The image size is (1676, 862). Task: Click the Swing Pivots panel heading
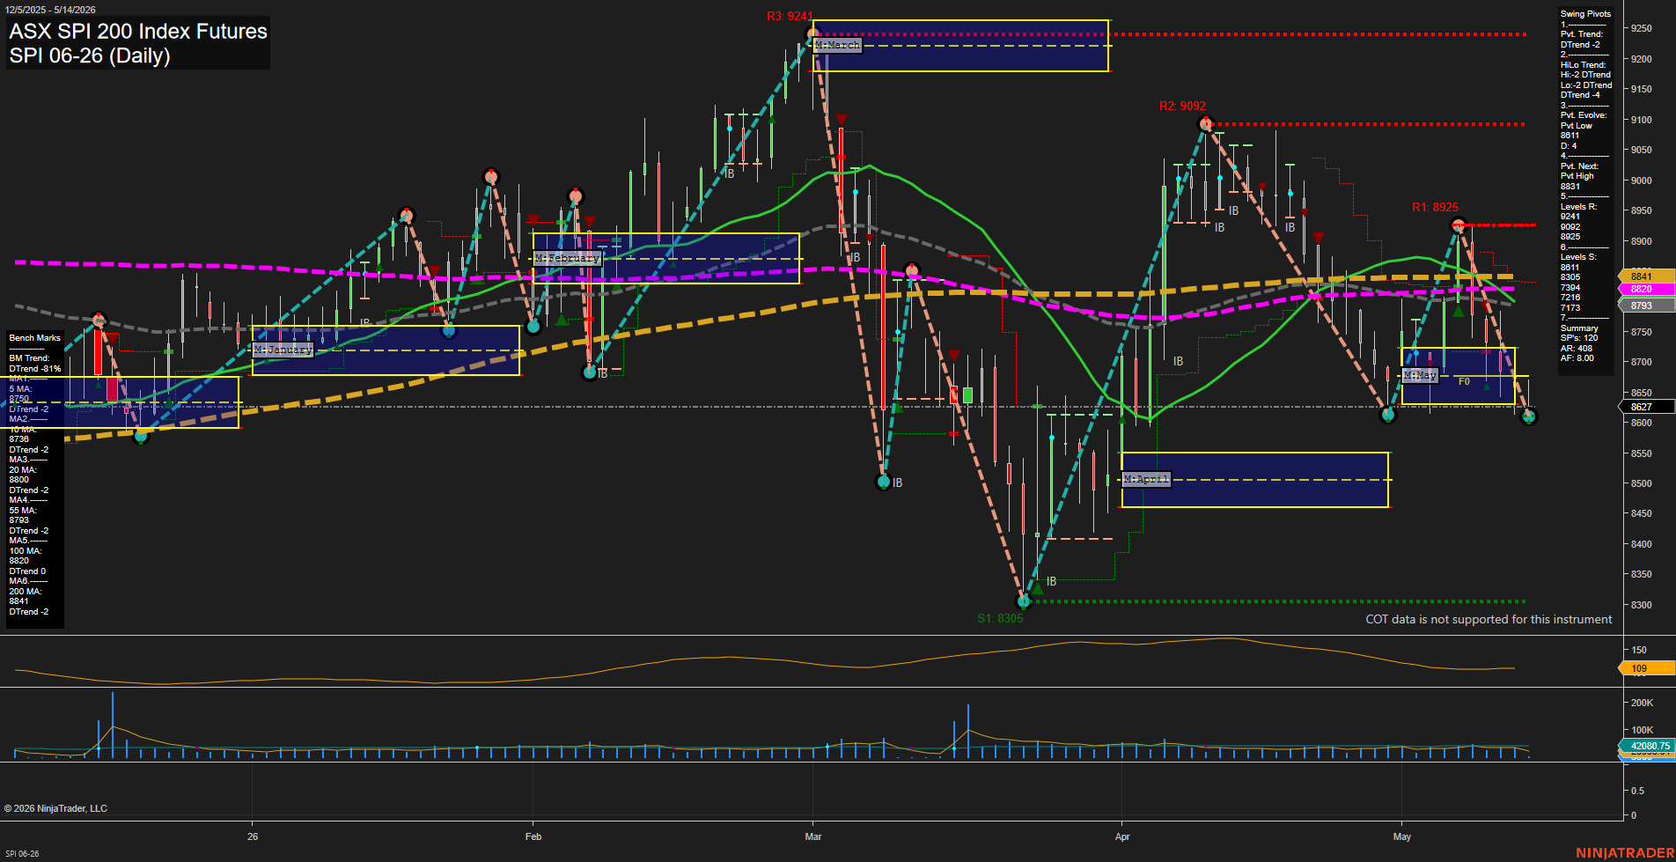tap(1585, 14)
